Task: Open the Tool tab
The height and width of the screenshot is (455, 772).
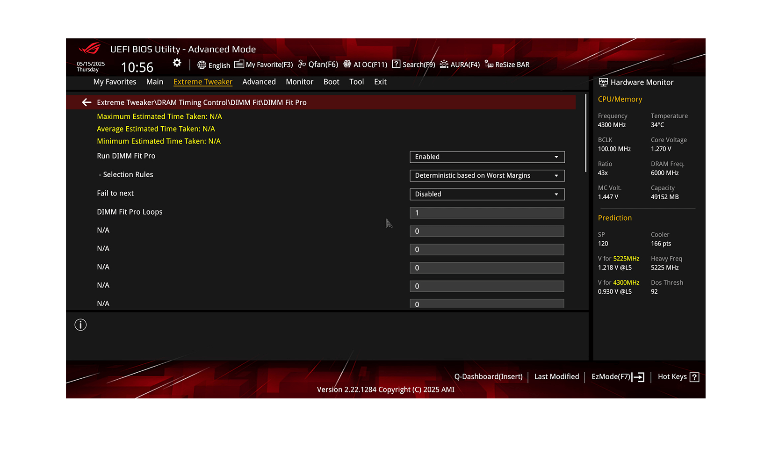Action: pos(356,82)
